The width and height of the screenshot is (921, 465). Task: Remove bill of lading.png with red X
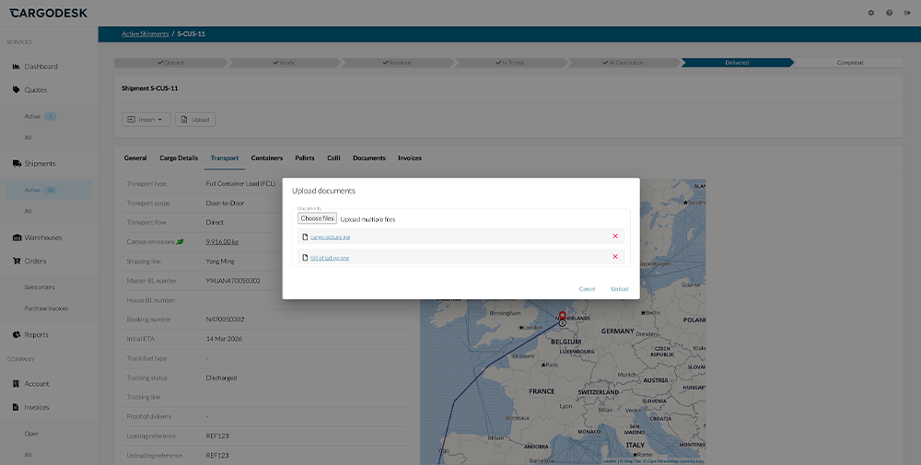point(615,257)
